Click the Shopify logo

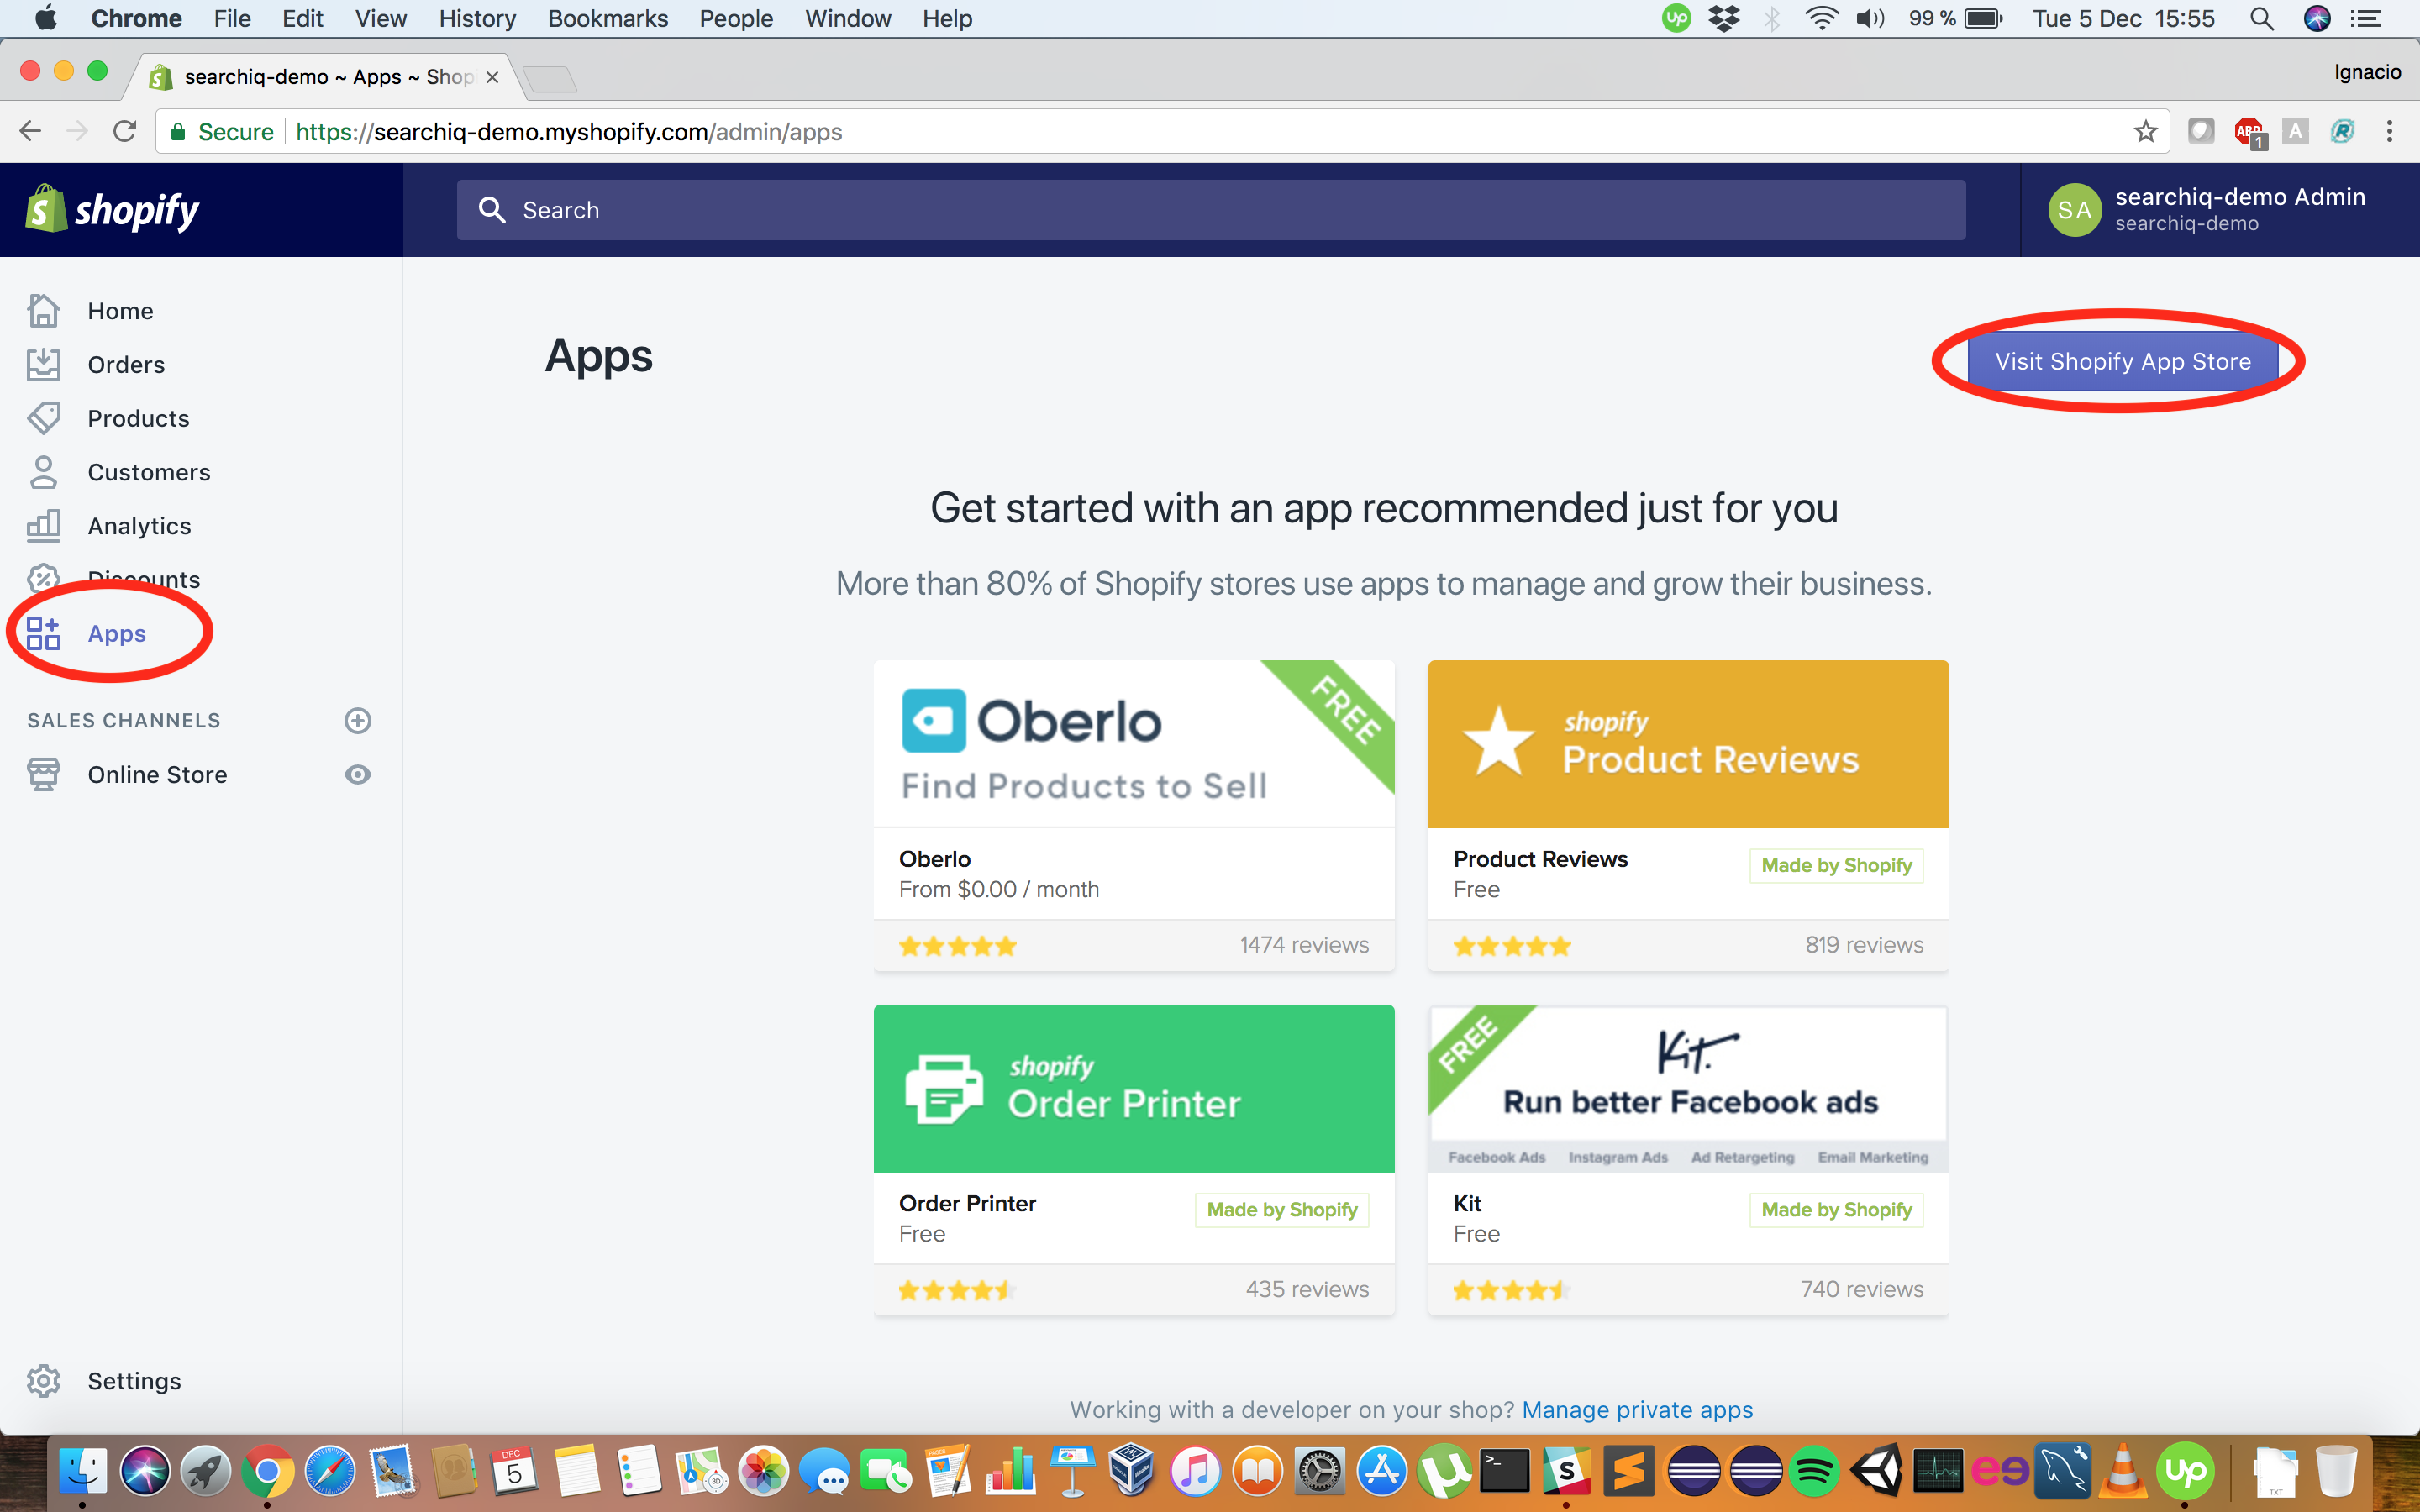[x=113, y=210]
